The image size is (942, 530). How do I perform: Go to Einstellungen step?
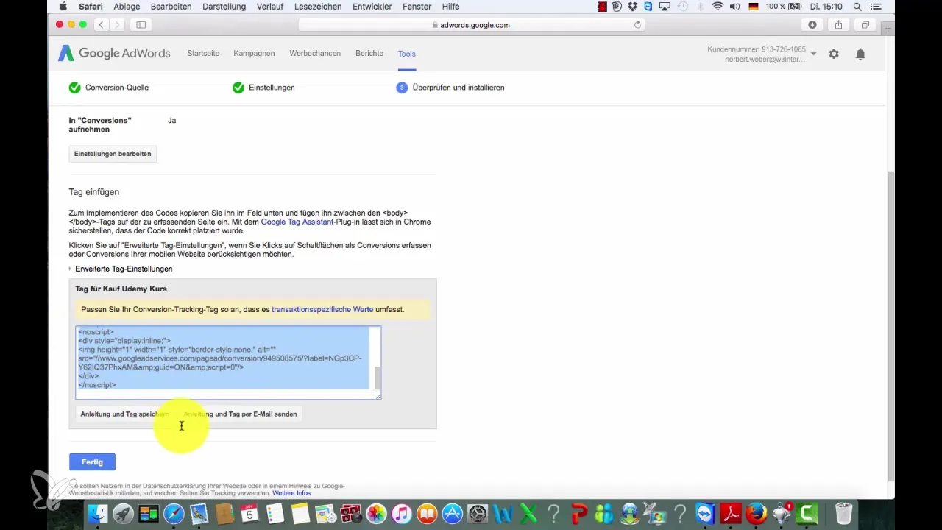click(263, 88)
